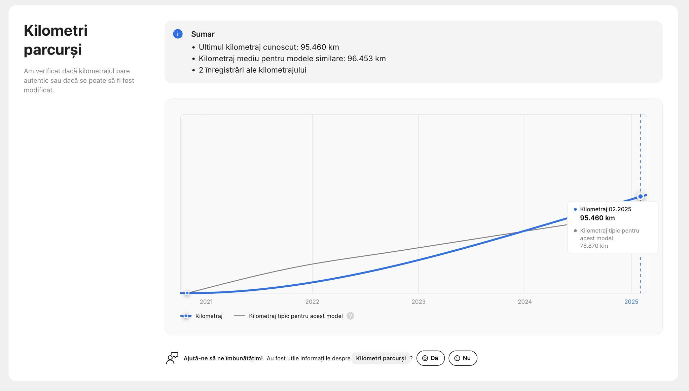Viewport: 689px width, 391px height.
Task: Click the smiley face on the Da button
Action: tap(425, 358)
